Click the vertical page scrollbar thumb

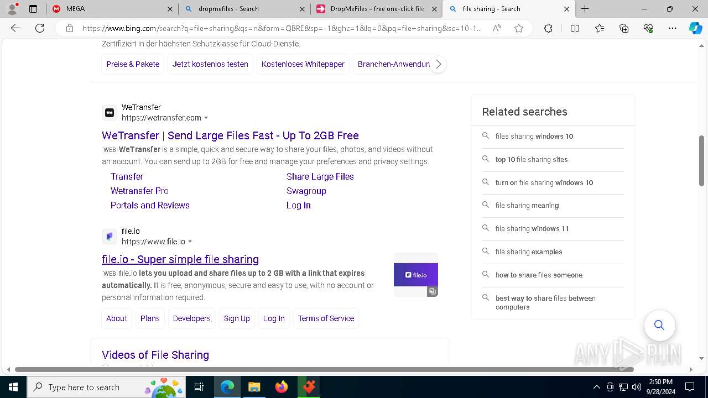coord(701,160)
